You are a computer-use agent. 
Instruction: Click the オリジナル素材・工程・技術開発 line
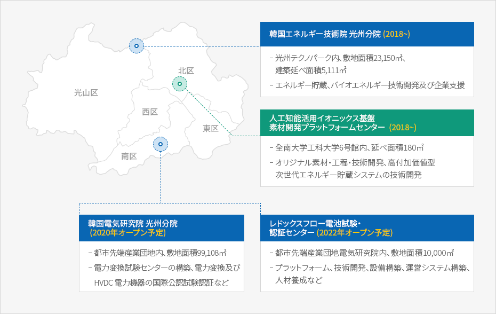353,162
